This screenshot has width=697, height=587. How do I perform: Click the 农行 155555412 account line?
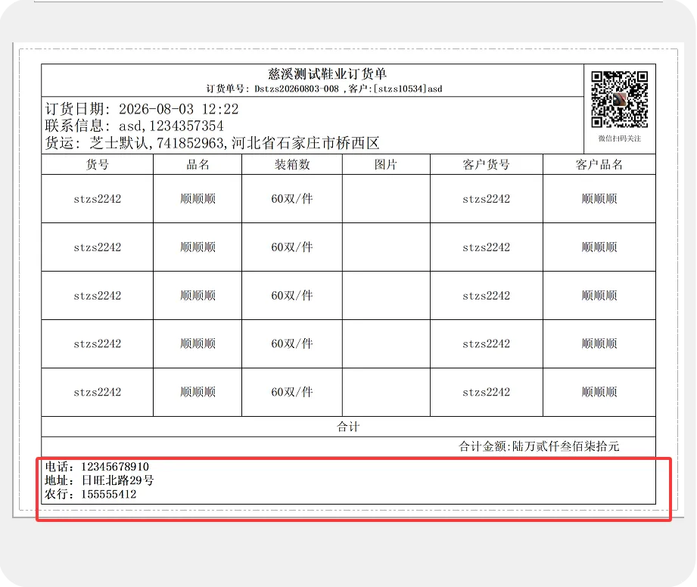click(91, 494)
